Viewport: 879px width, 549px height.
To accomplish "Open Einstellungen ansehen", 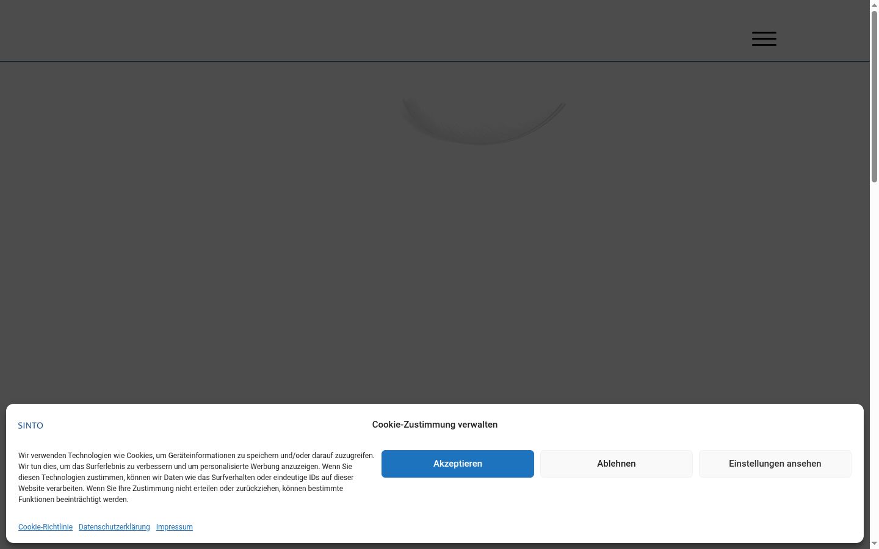I will pyautogui.click(x=775, y=464).
